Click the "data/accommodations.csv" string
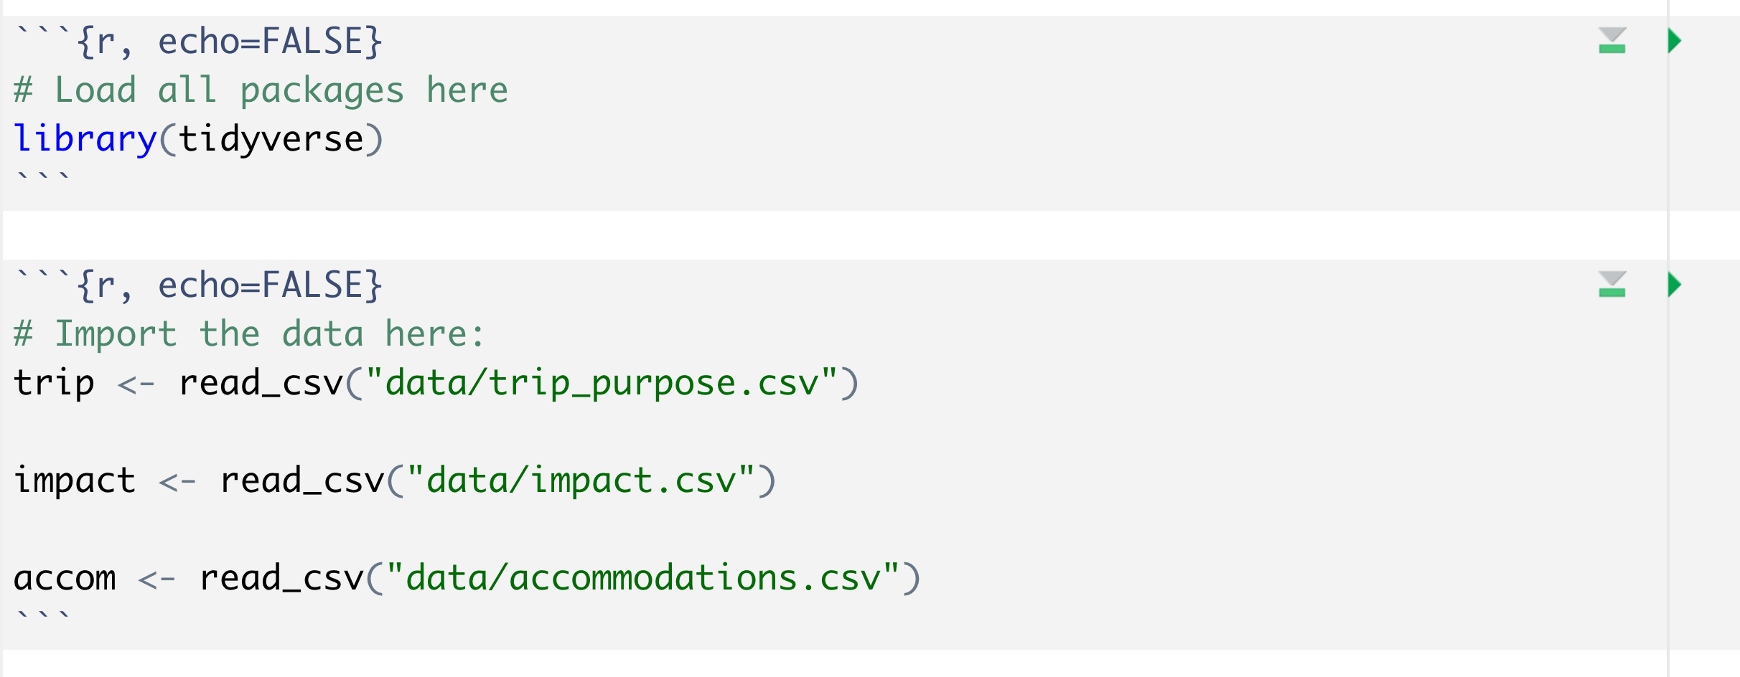Viewport: 1740px width, 677px height. [642, 578]
